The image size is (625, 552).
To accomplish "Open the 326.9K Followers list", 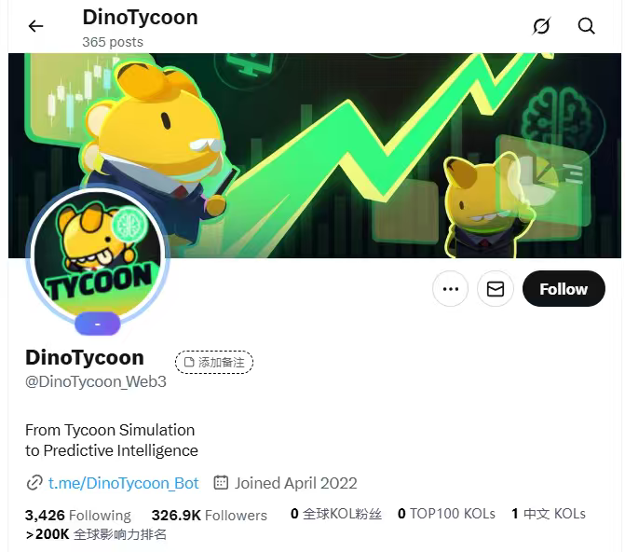I will pos(210,516).
